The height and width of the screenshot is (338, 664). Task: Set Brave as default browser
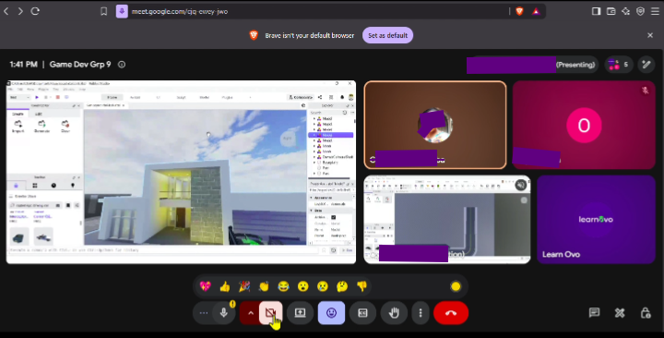tap(387, 35)
